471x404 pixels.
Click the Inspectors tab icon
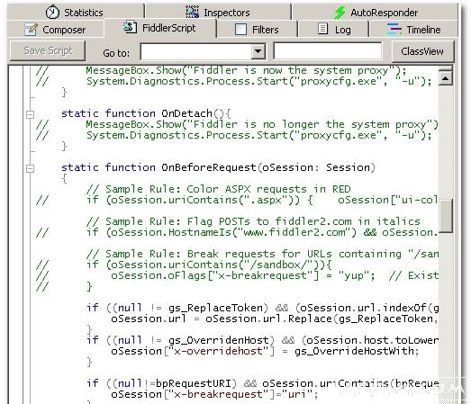click(x=192, y=12)
